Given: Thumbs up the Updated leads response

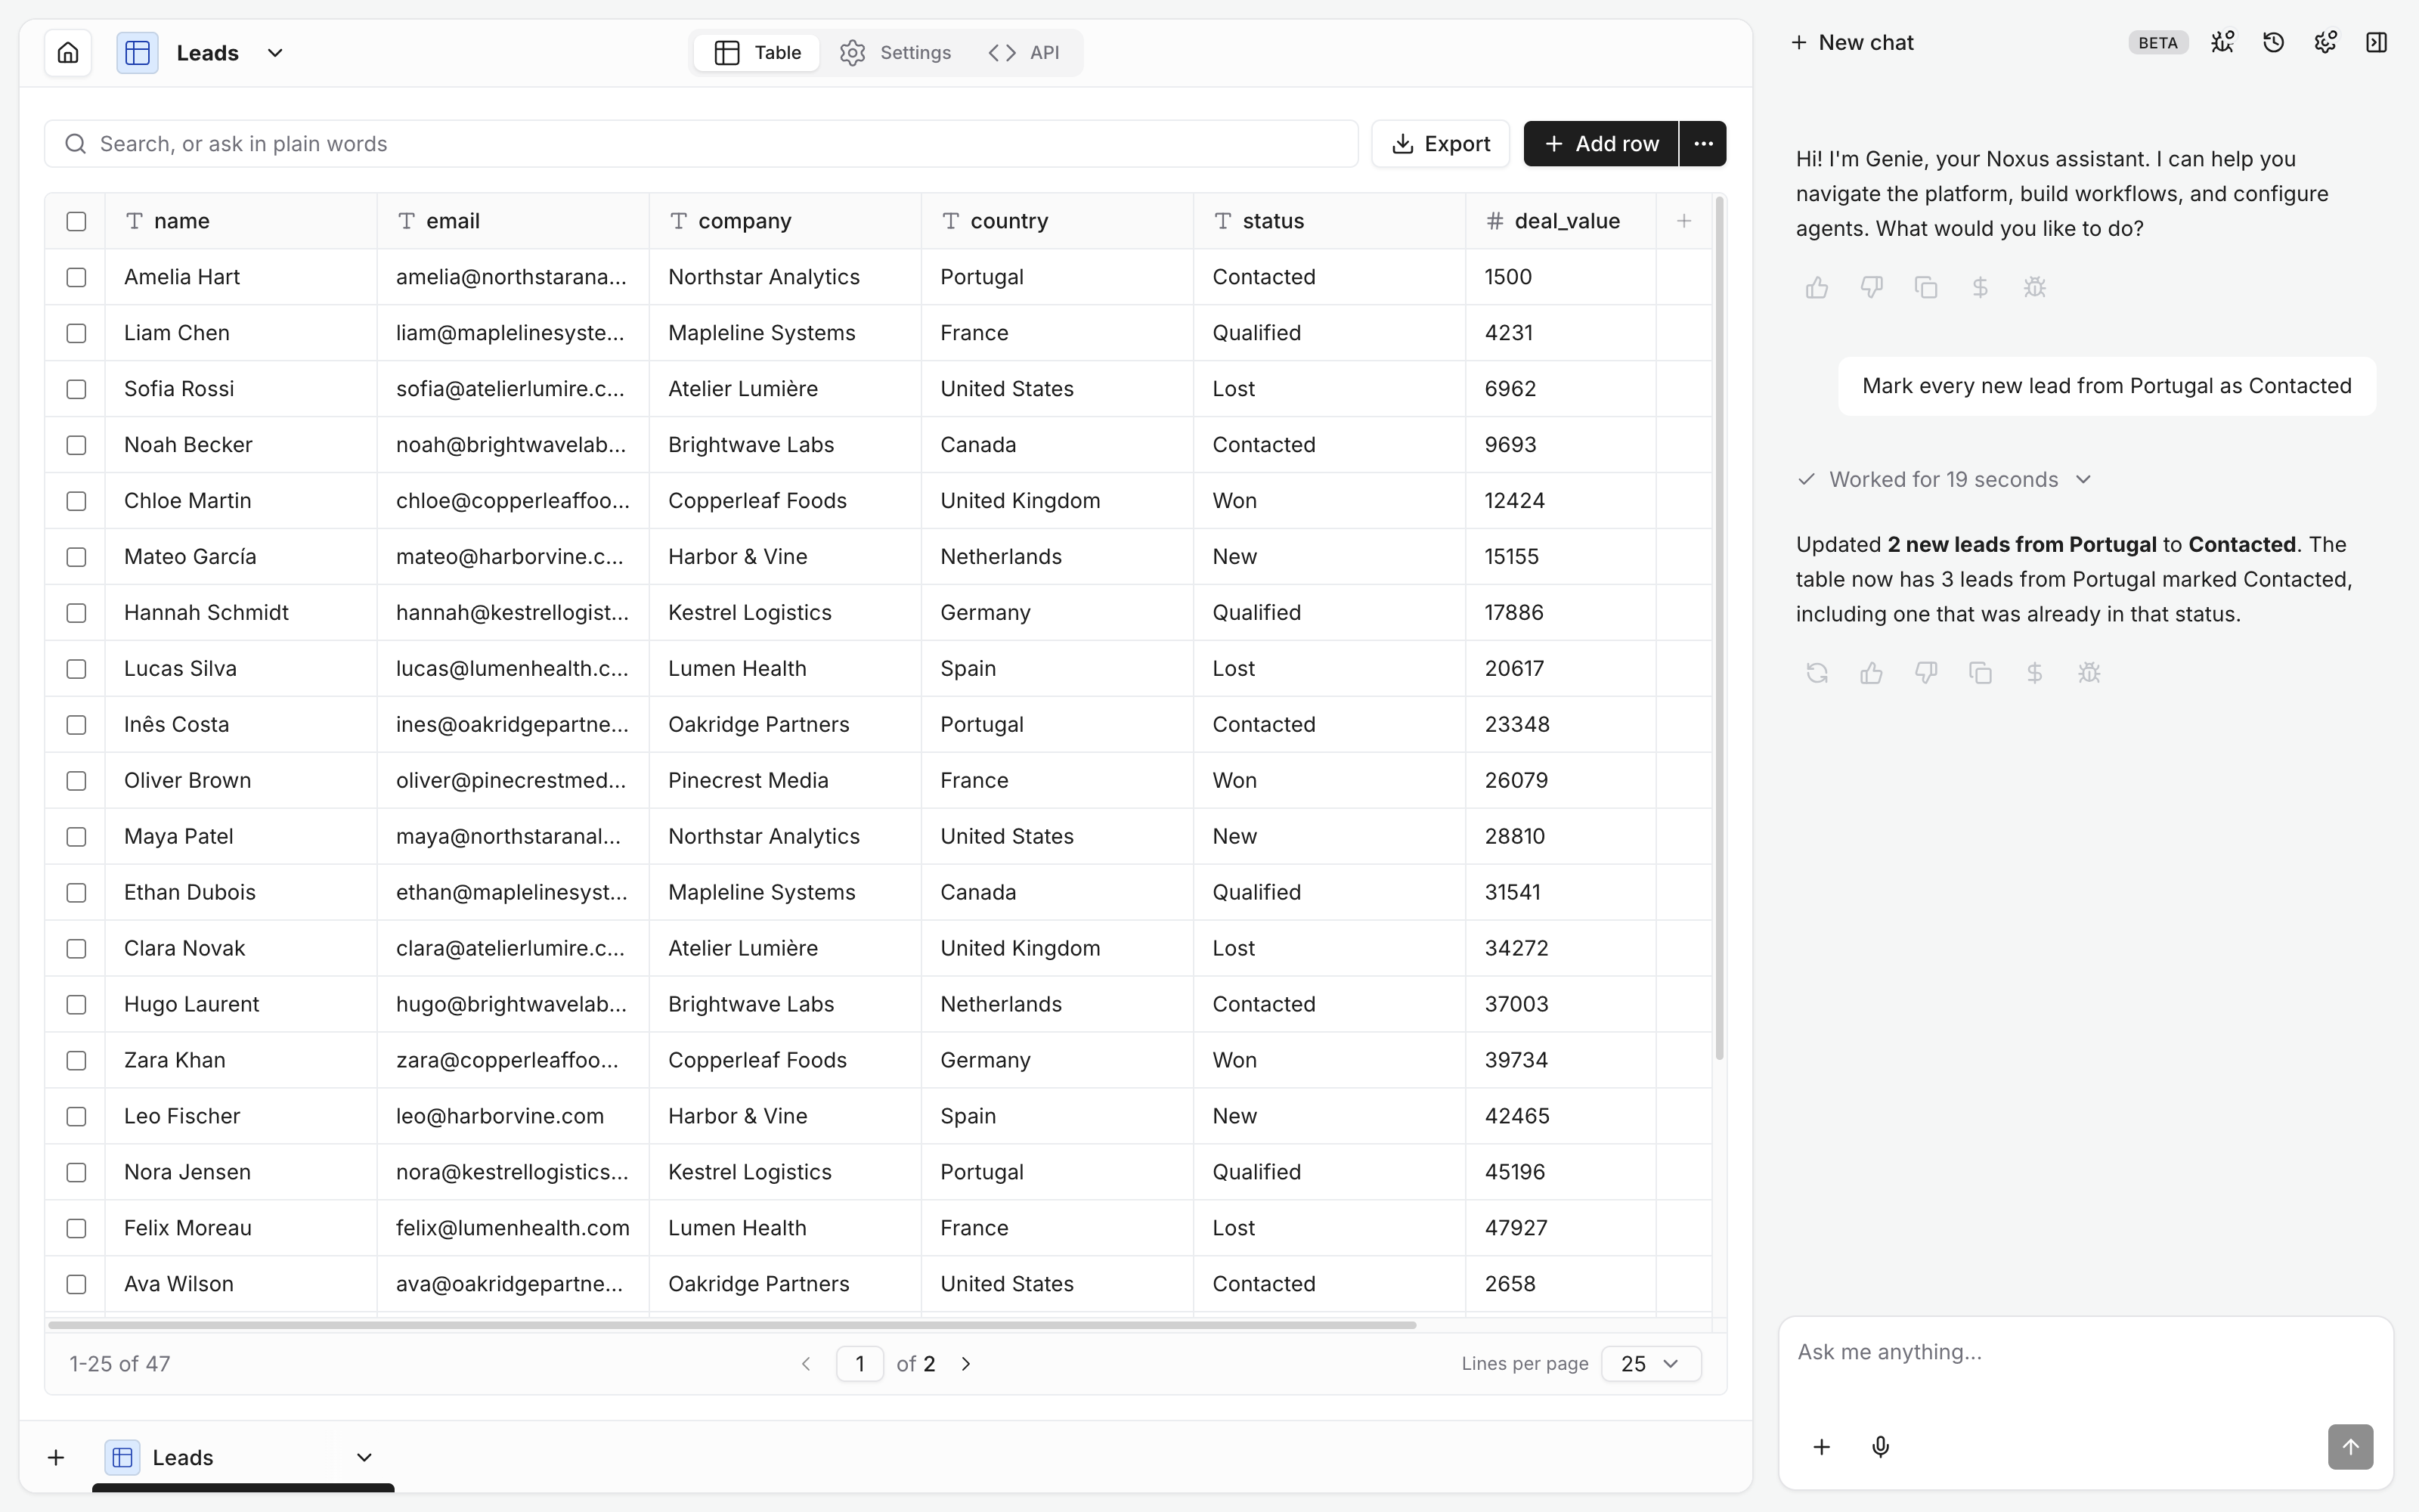Looking at the screenshot, I should click(x=1871, y=673).
